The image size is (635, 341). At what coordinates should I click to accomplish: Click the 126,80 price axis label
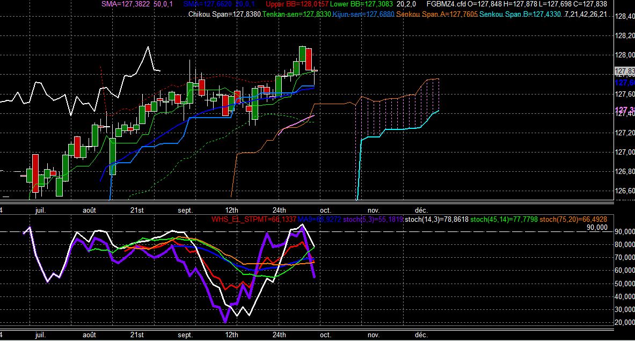tap(624, 171)
